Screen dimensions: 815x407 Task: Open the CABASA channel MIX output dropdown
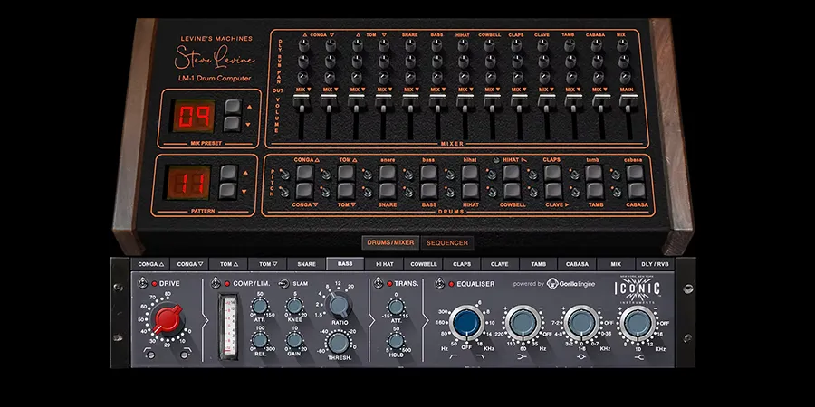[599, 90]
